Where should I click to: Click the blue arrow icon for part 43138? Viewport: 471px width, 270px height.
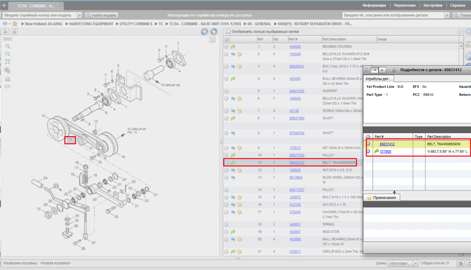point(233,111)
